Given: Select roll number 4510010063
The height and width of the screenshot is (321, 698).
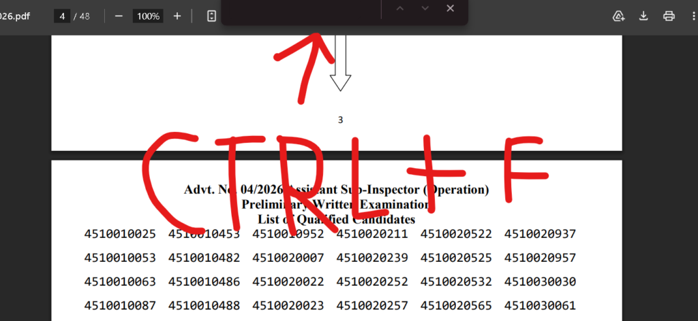Looking at the screenshot, I should [120, 282].
